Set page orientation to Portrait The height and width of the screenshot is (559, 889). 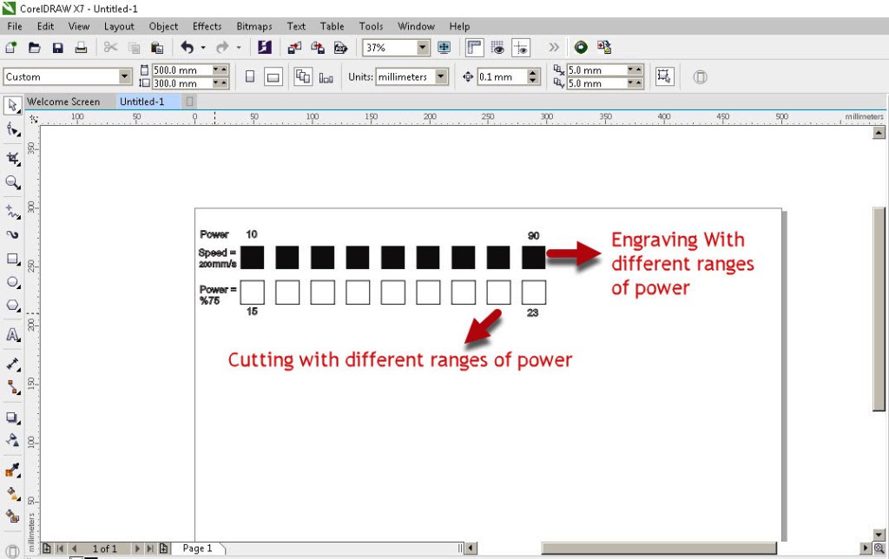click(249, 76)
